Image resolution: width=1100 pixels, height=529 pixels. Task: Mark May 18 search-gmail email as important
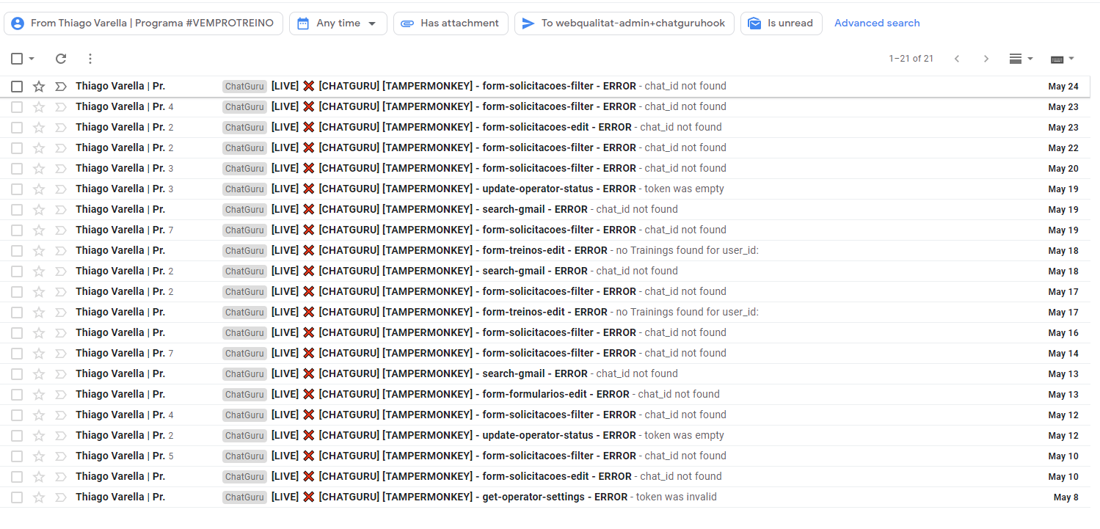[61, 271]
